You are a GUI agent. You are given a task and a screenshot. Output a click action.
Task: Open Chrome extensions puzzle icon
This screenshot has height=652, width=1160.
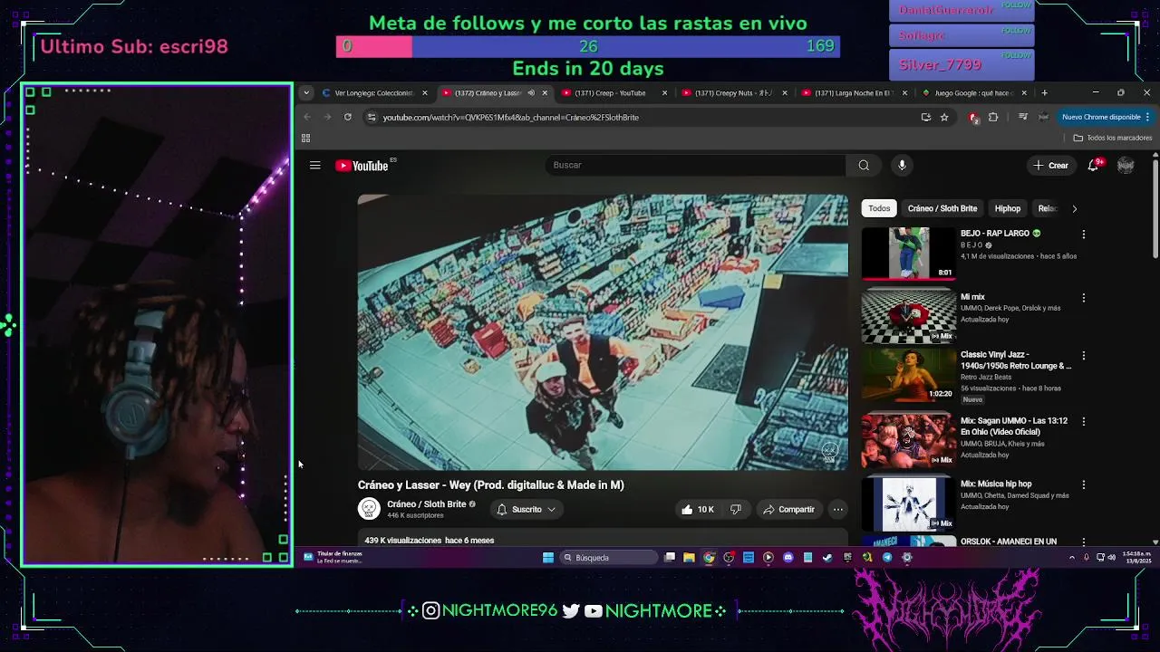tap(993, 117)
